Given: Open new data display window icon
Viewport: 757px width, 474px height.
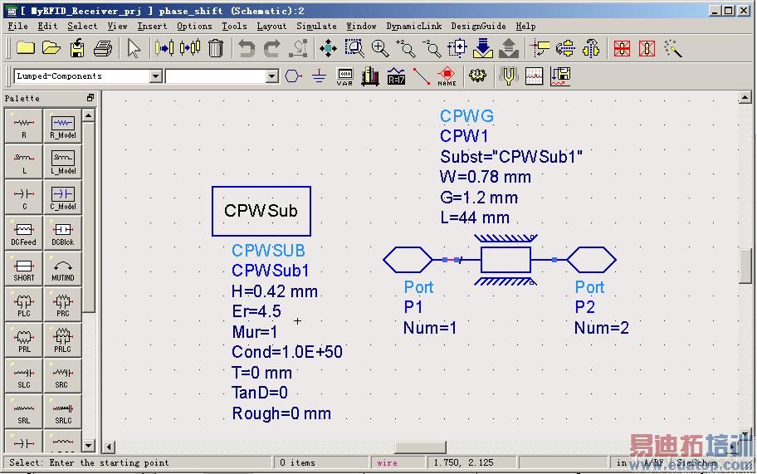Looking at the screenshot, I should (534, 76).
